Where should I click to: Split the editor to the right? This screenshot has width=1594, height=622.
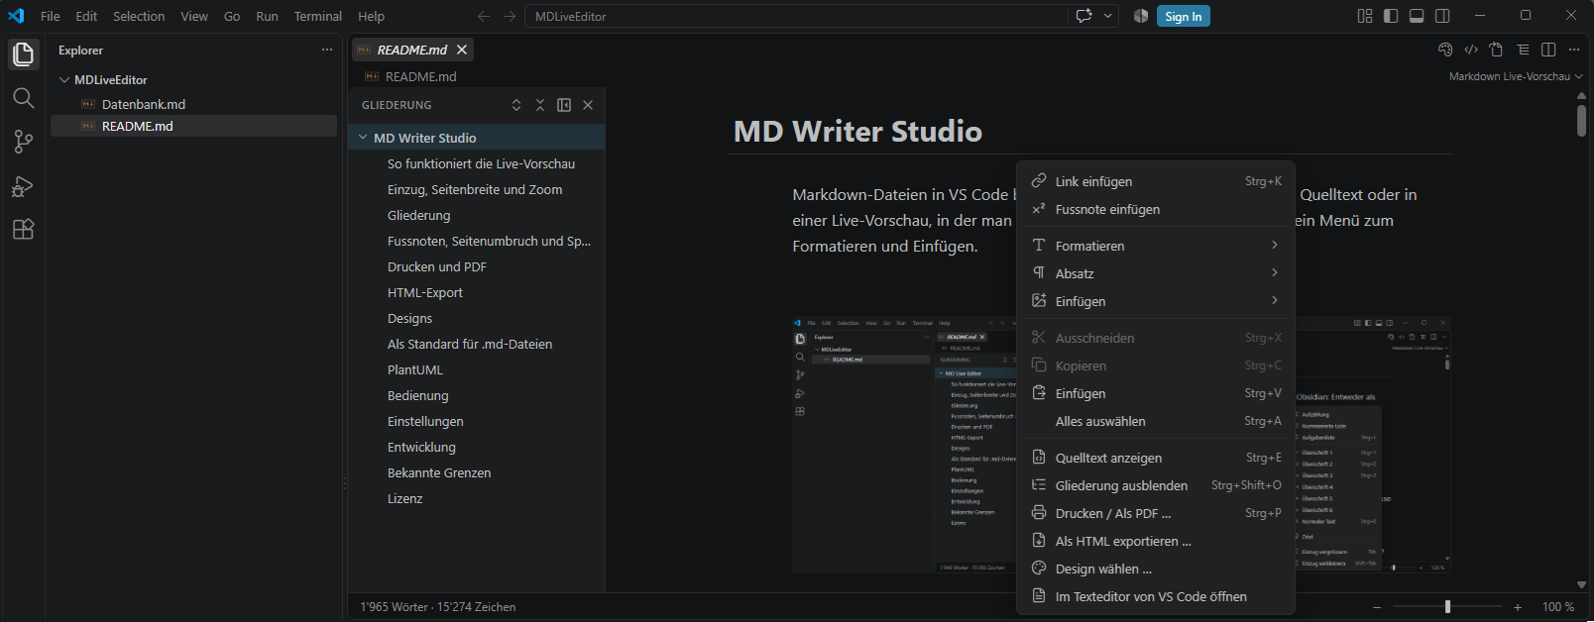click(1548, 50)
